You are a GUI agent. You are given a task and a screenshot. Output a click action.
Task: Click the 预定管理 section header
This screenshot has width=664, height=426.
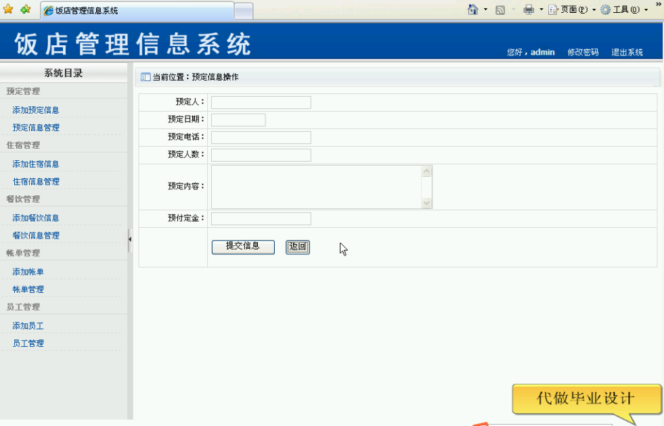click(x=23, y=91)
